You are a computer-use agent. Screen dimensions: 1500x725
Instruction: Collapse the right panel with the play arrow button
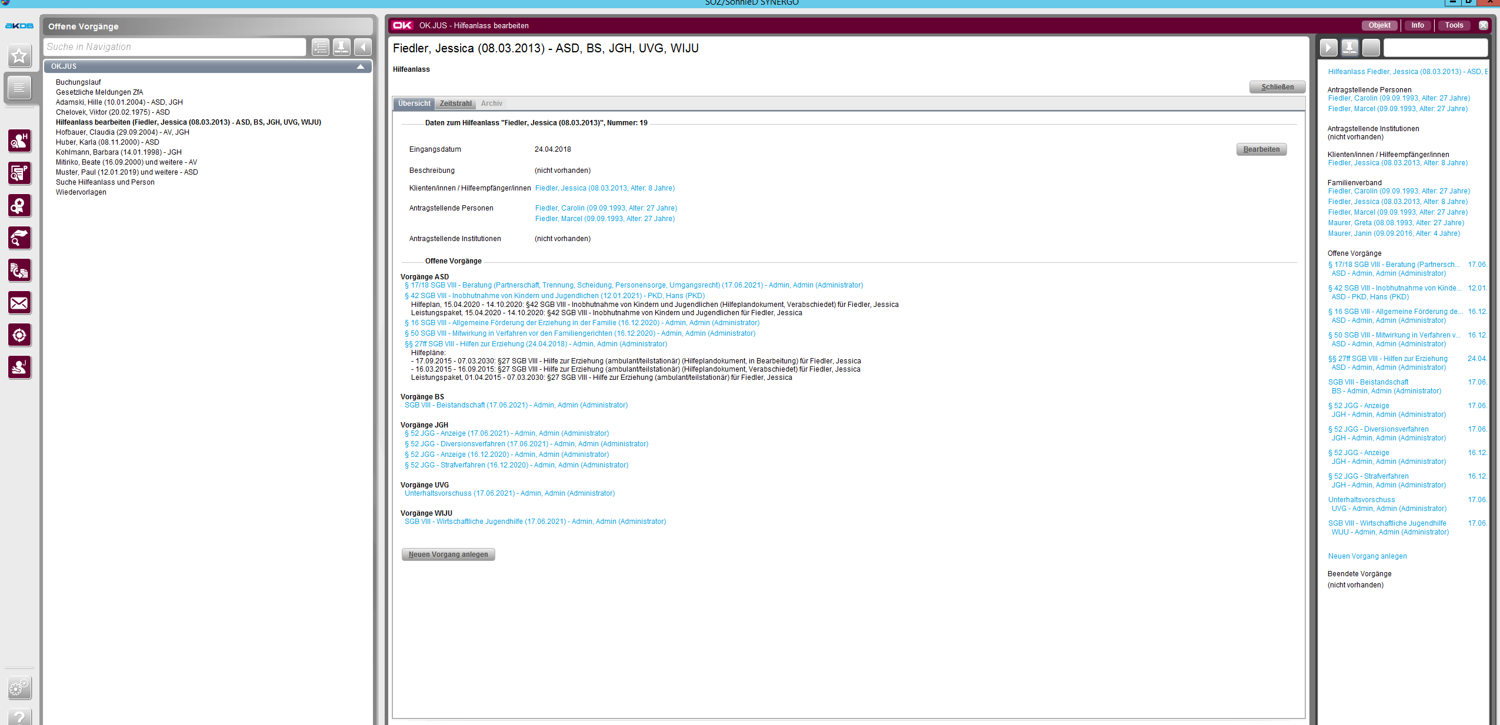[1328, 47]
